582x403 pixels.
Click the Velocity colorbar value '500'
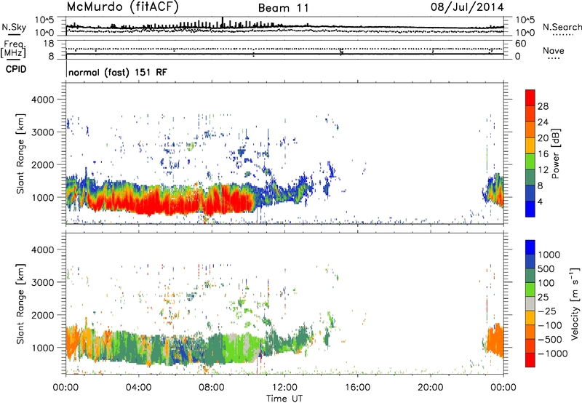(x=546, y=268)
